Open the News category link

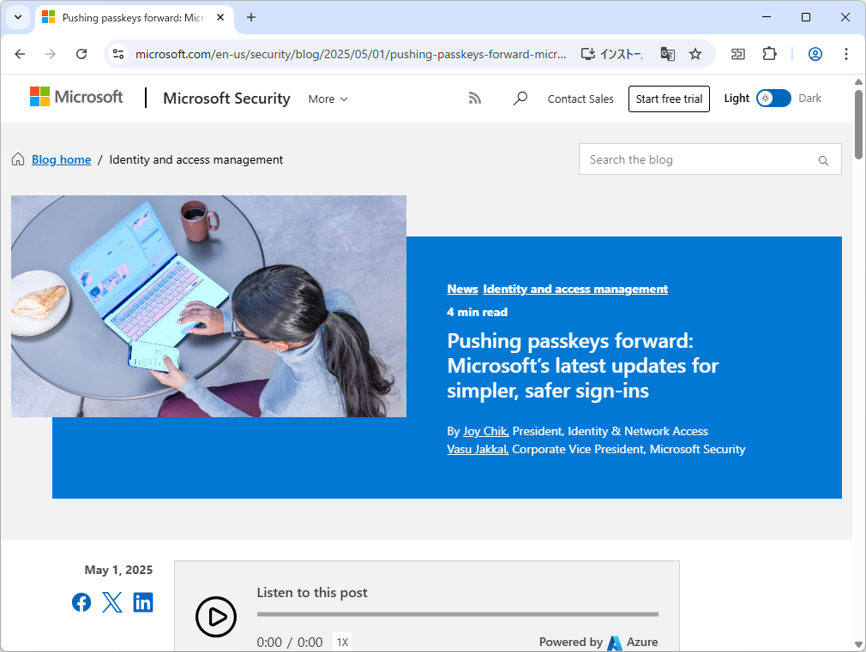point(462,289)
